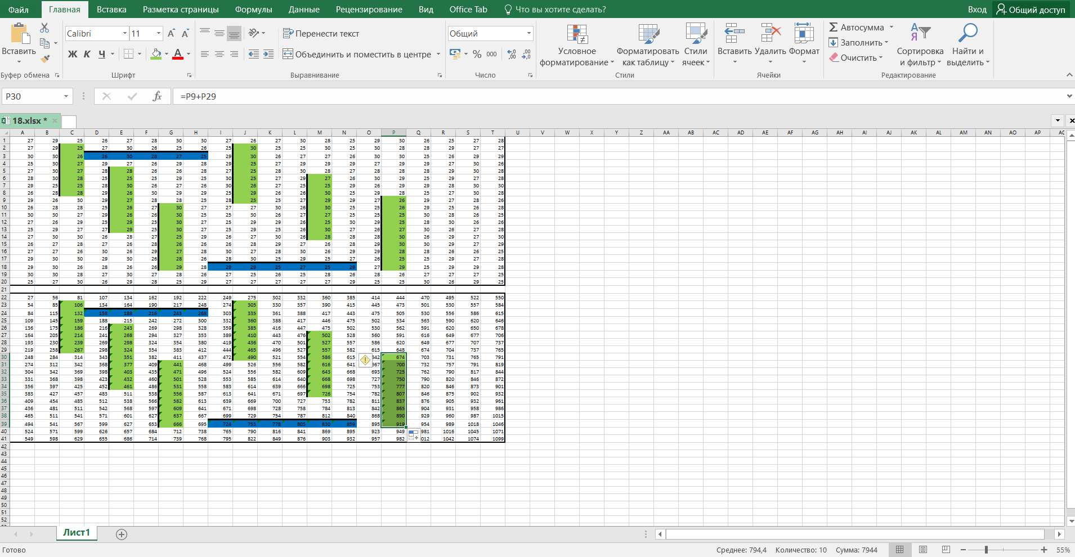Click the Вход sign-in link
1075x557 pixels.
click(x=977, y=10)
